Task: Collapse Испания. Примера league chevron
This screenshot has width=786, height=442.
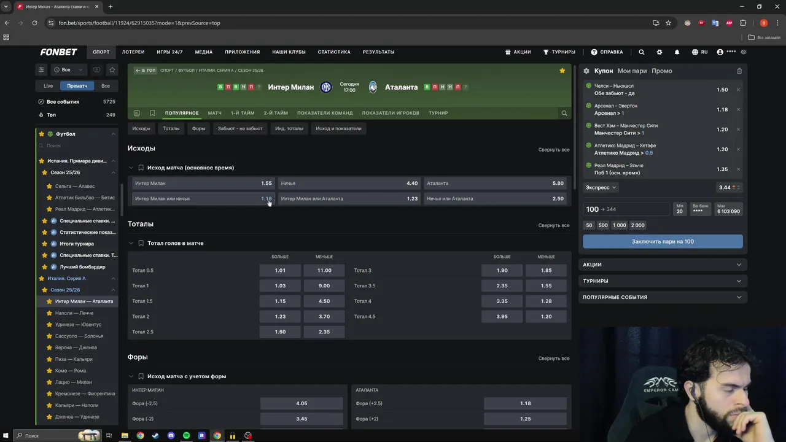Action: (x=113, y=161)
